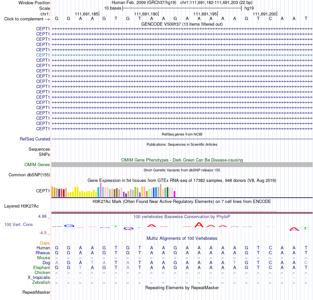313x300 pixels.
Task: Click the dark green bar in GTEx chart
Action: [167, 192]
